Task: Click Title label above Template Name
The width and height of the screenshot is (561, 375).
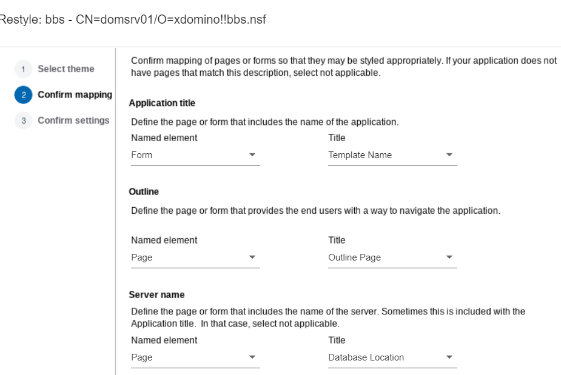Action: (337, 138)
